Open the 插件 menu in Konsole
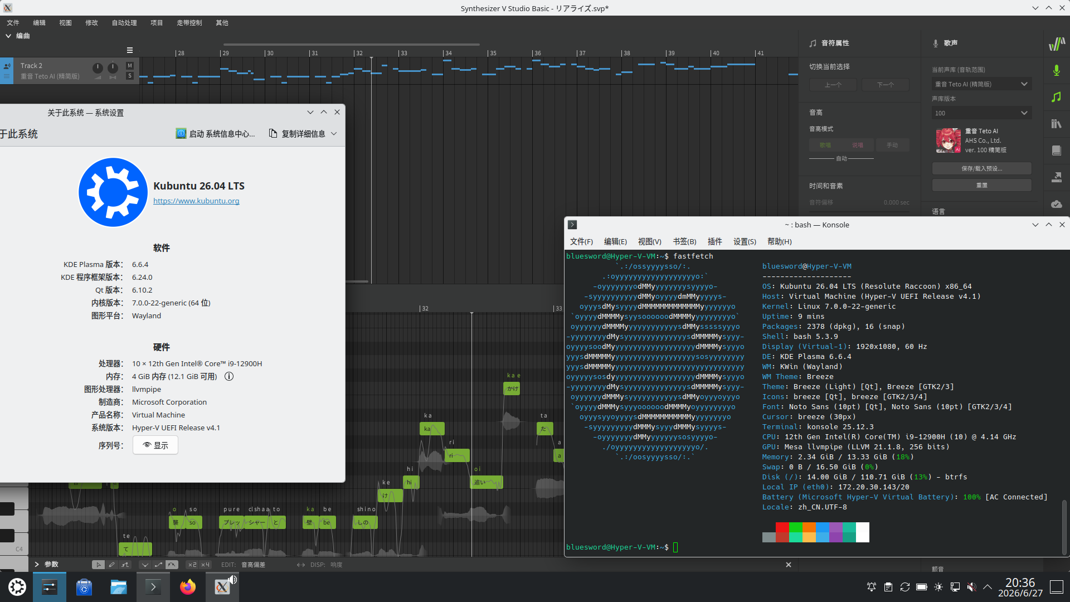This screenshot has width=1070, height=602. click(x=714, y=241)
